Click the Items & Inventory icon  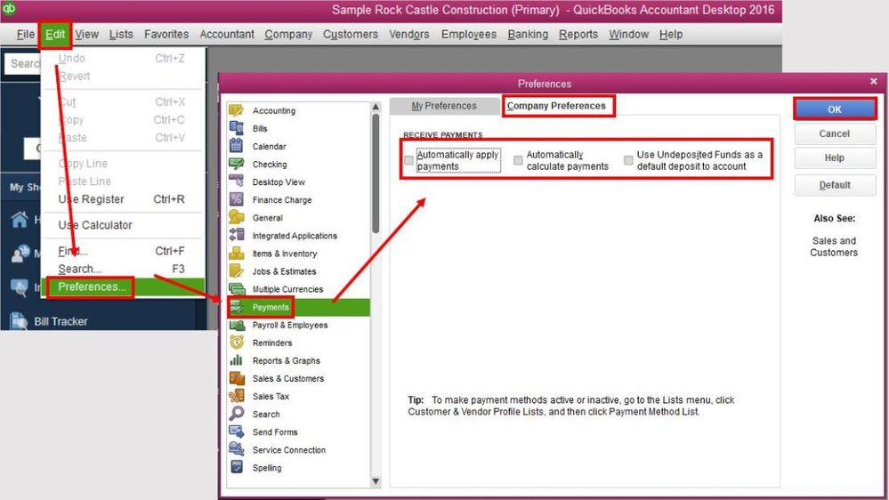pos(237,253)
